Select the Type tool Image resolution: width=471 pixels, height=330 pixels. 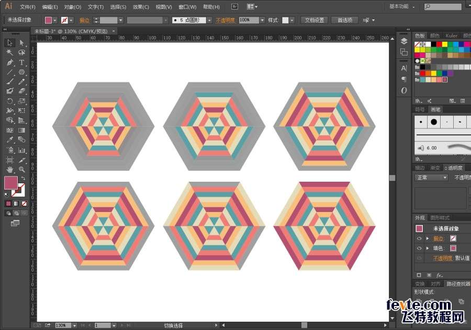point(21,62)
